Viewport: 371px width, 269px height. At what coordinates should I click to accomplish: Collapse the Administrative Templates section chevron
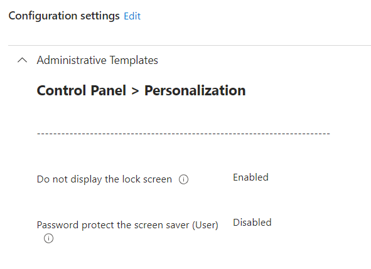(22, 60)
